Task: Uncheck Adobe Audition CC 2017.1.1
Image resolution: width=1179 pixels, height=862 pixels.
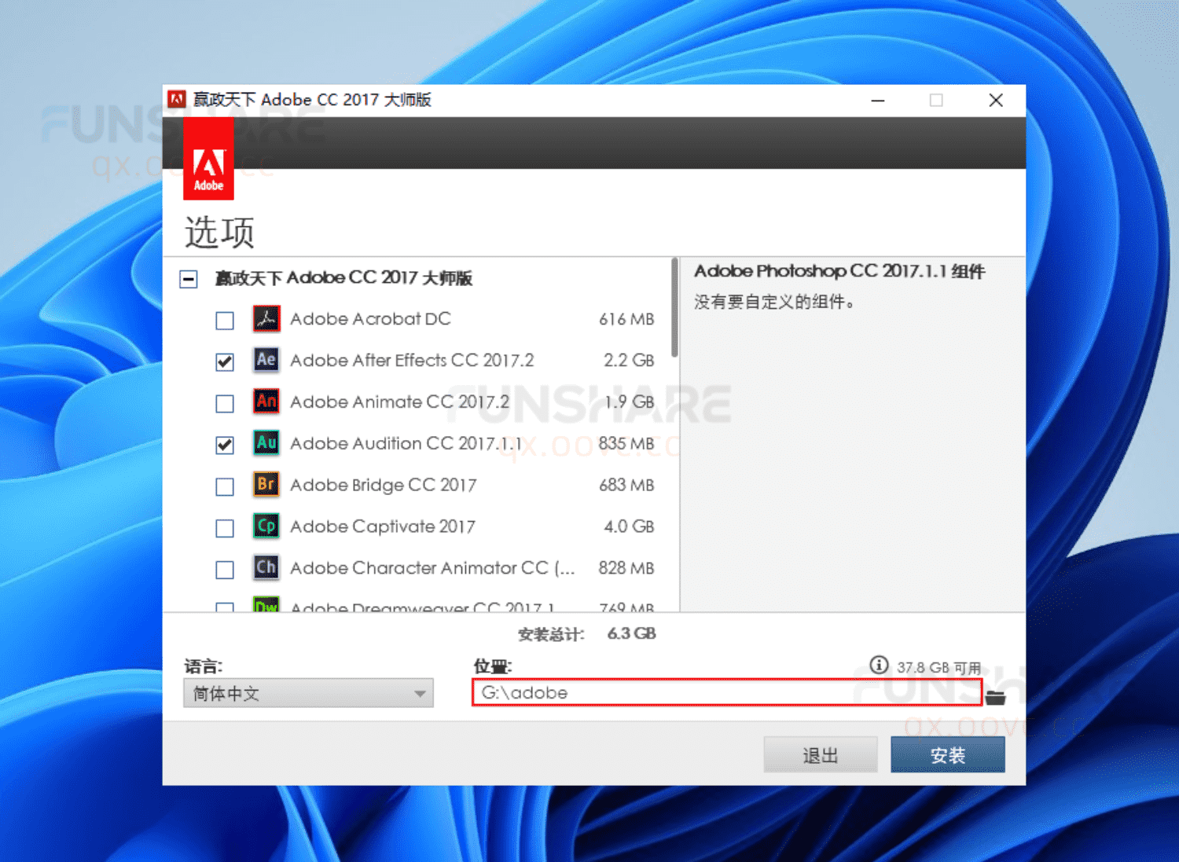Action: point(225,445)
